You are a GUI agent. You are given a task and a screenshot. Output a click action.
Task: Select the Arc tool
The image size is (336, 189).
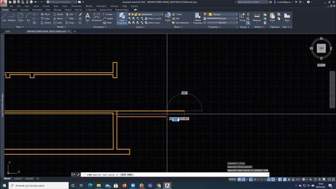(x=28, y=17)
